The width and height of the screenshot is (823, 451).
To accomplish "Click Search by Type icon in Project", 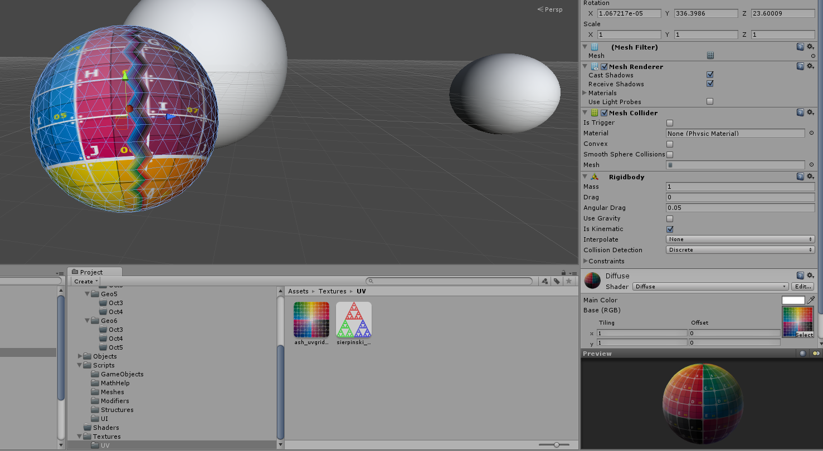I will (x=544, y=281).
